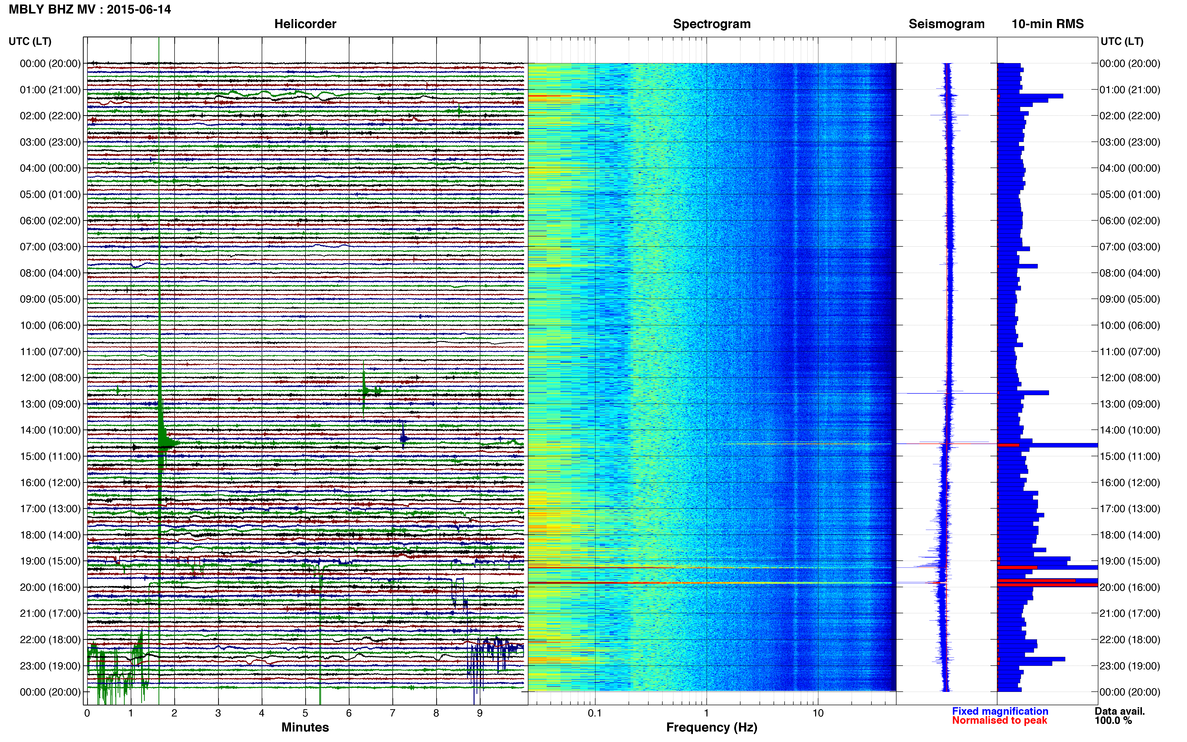Click the left '09:00 (05:00)' time label
Viewport: 1187px width, 742px height.
(50, 299)
